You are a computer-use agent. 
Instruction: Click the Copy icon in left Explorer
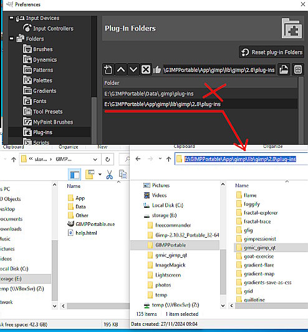click(x=123, y=174)
